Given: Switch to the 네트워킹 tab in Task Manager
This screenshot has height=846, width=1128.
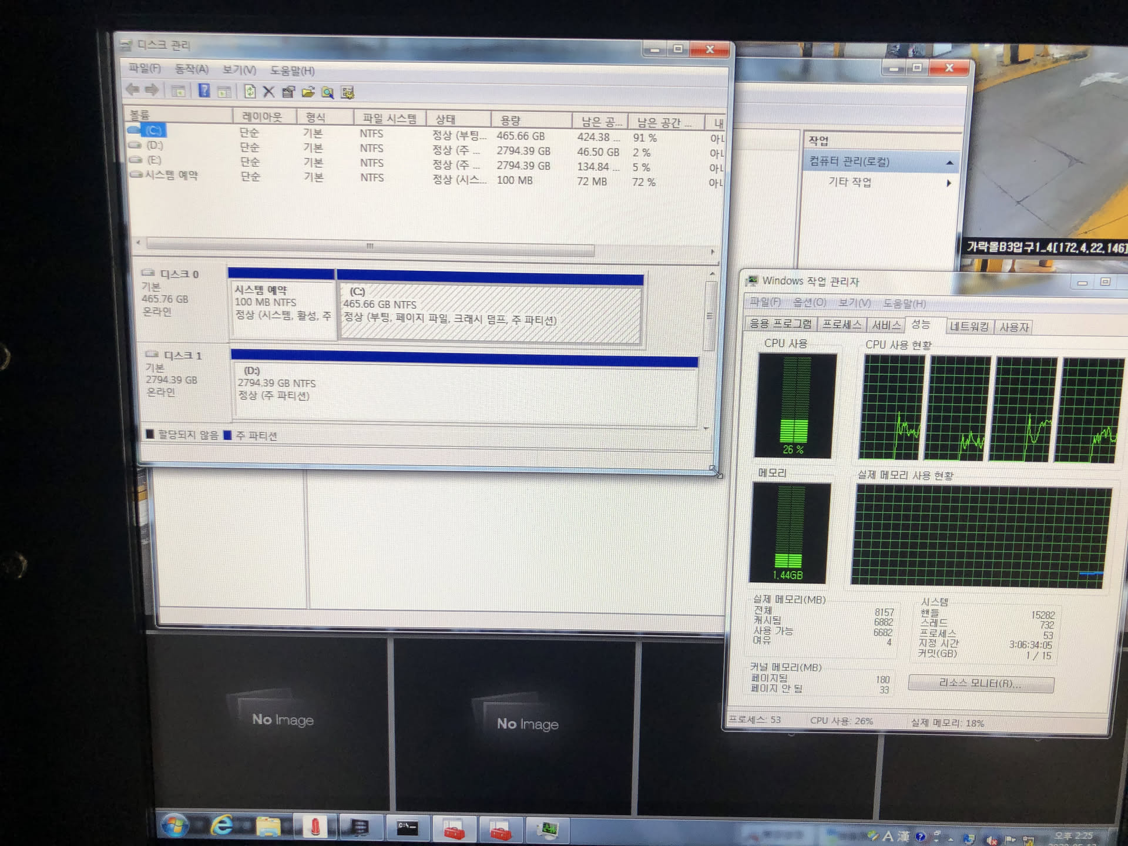Looking at the screenshot, I should tap(969, 327).
